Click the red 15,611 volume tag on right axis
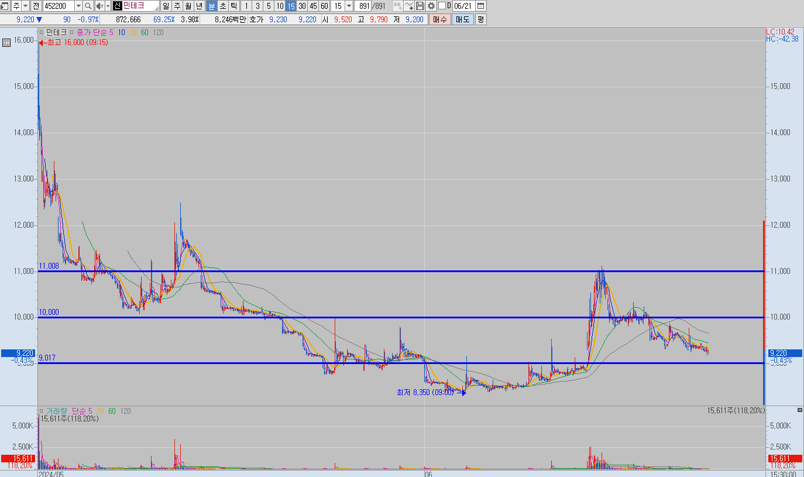The width and height of the screenshot is (804, 477). click(785, 458)
